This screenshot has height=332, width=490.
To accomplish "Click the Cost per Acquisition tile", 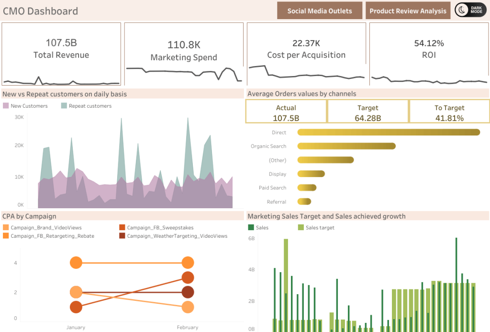I will tap(306, 48).
